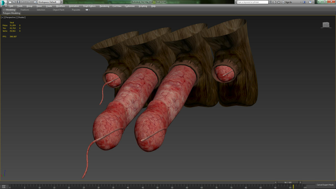Step the time slider back one frame arrow

point(276,182)
